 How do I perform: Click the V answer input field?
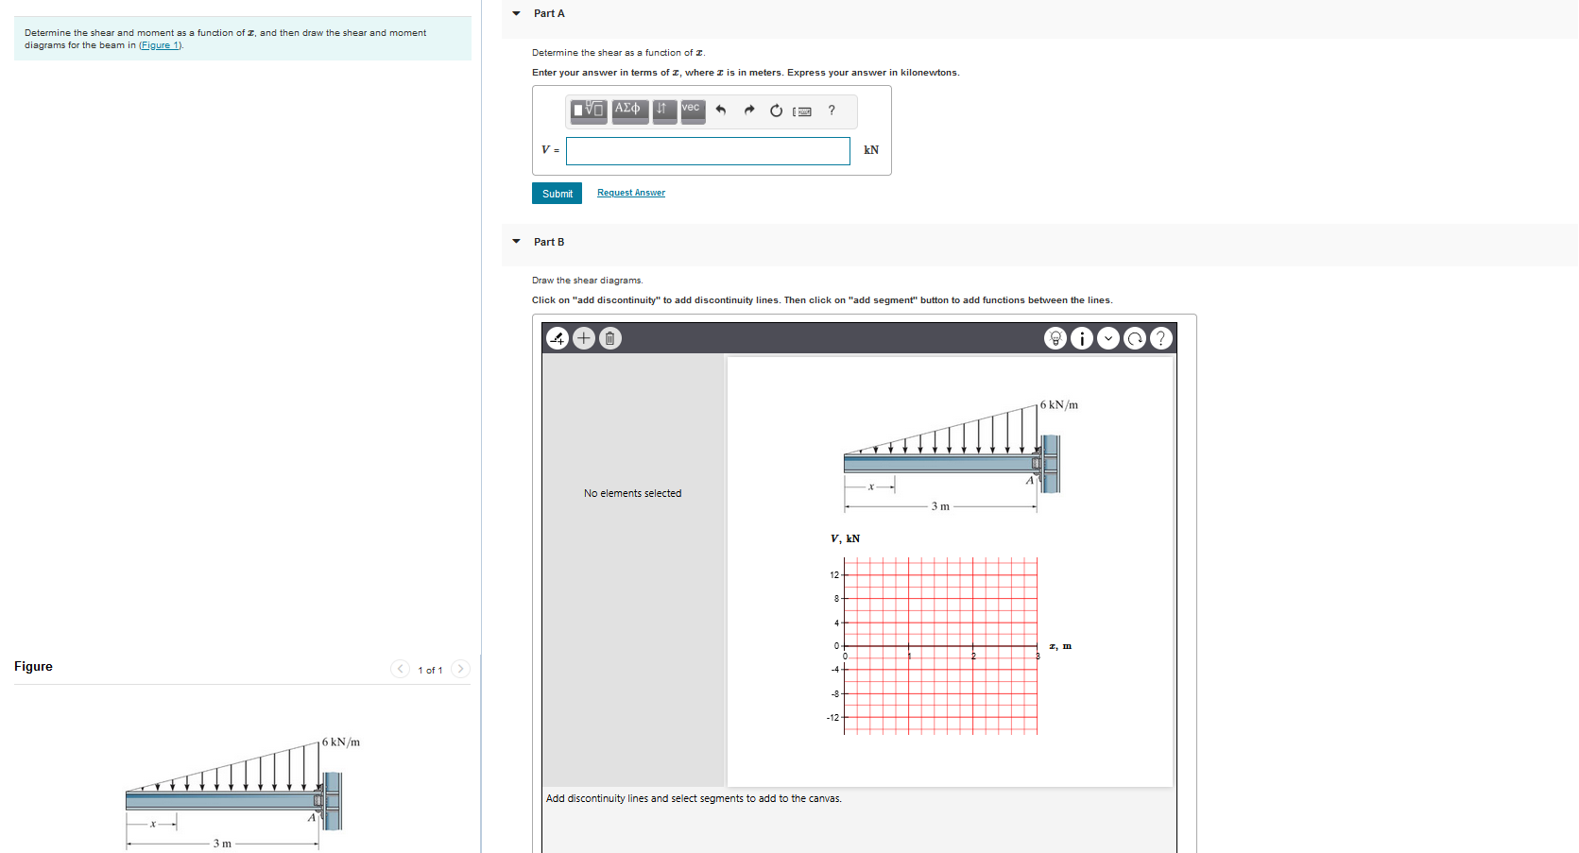708,151
